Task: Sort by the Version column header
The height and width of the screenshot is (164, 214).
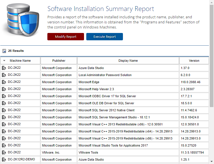Action: [194, 61]
